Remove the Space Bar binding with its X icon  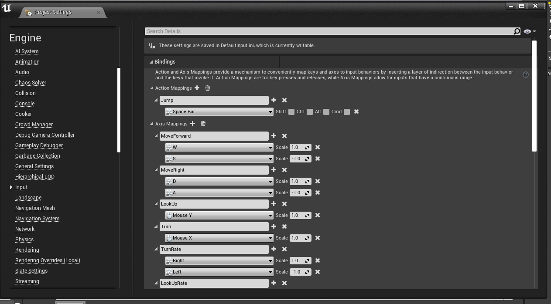click(356, 111)
